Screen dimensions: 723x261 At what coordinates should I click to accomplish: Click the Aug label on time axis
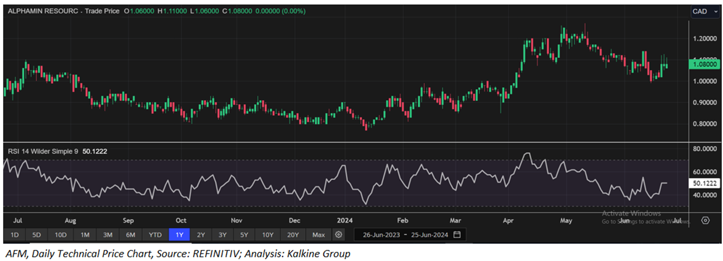pyautogui.click(x=71, y=220)
